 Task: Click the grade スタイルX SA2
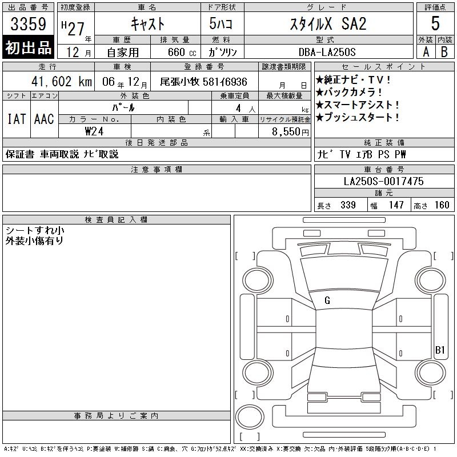click(328, 24)
